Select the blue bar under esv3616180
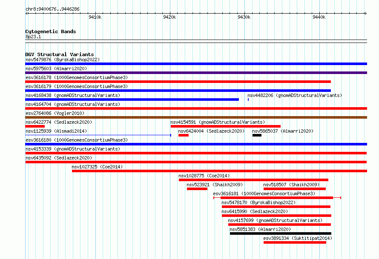The image size is (379, 259). point(196,144)
